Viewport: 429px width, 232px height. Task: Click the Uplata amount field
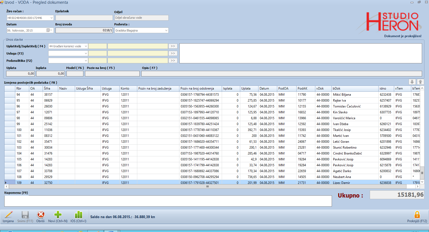[21, 74]
